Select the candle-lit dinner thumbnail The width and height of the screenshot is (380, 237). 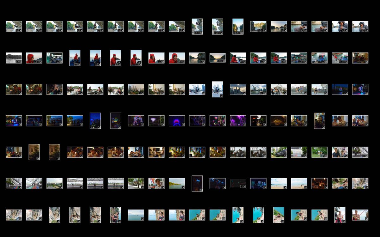tap(319, 184)
